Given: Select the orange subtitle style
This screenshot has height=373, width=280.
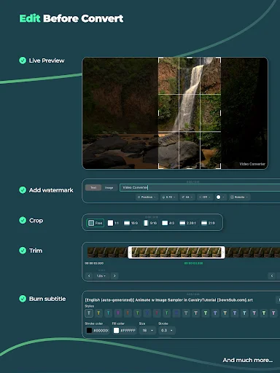Looking at the screenshot, I should (128, 313).
